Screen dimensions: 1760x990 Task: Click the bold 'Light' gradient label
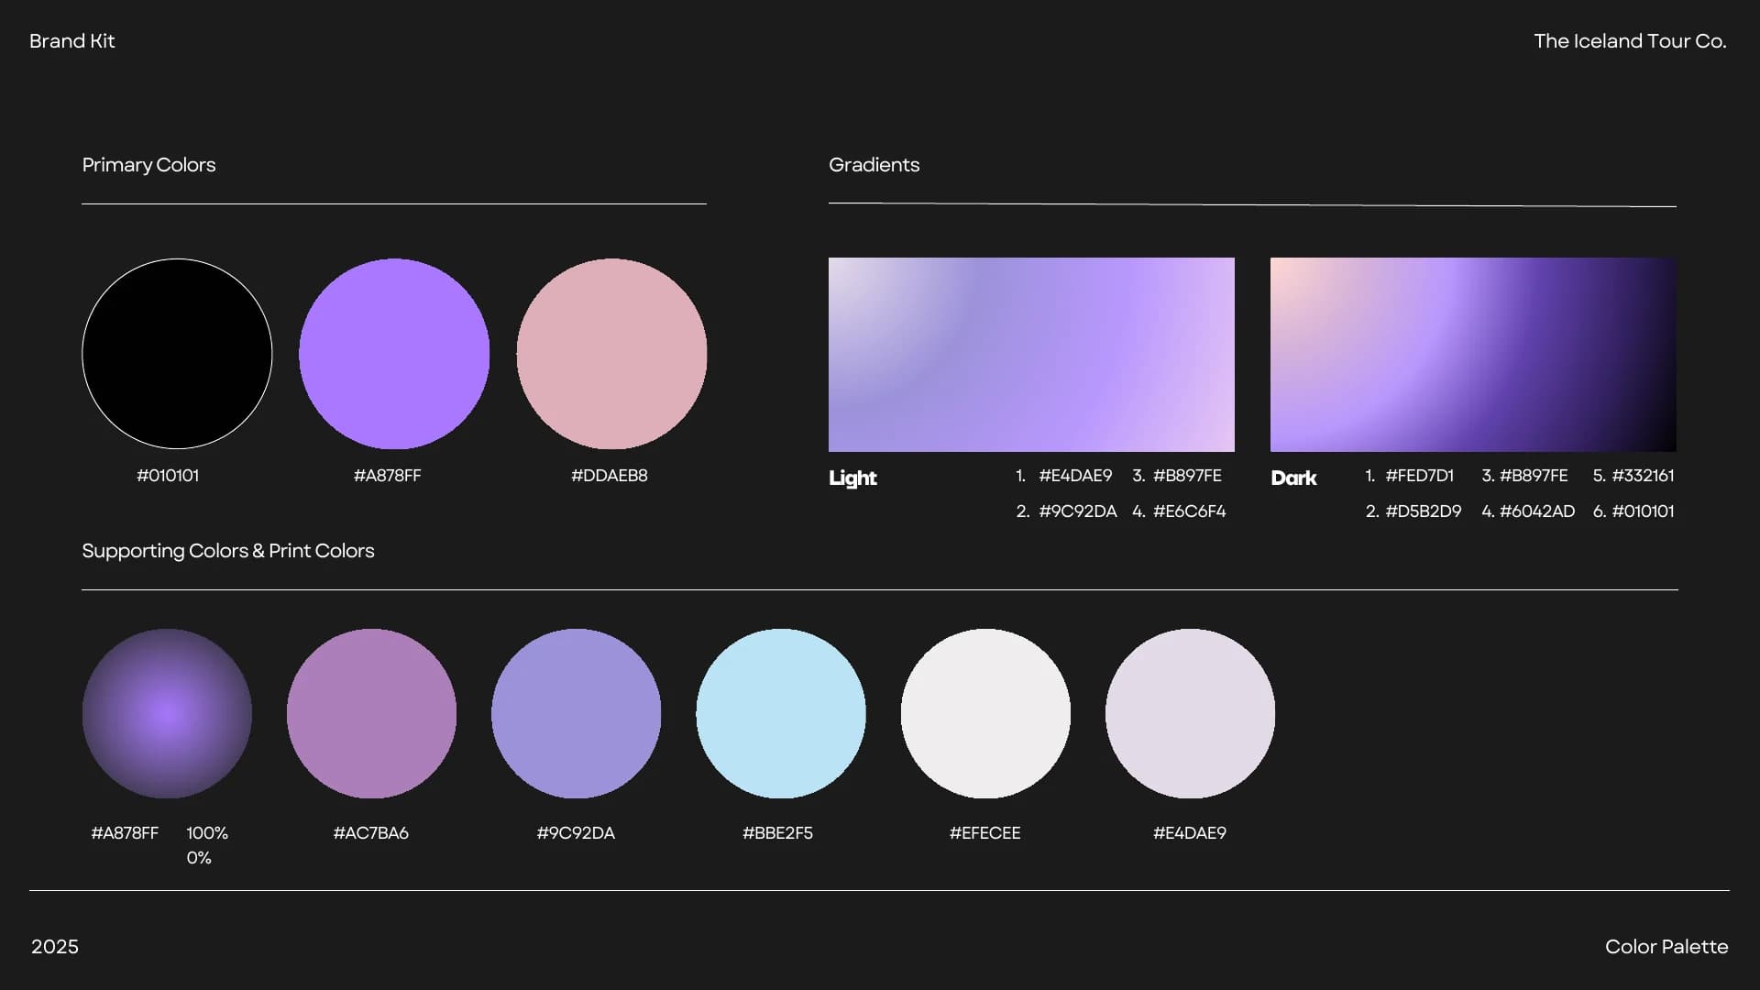click(x=852, y=478)
